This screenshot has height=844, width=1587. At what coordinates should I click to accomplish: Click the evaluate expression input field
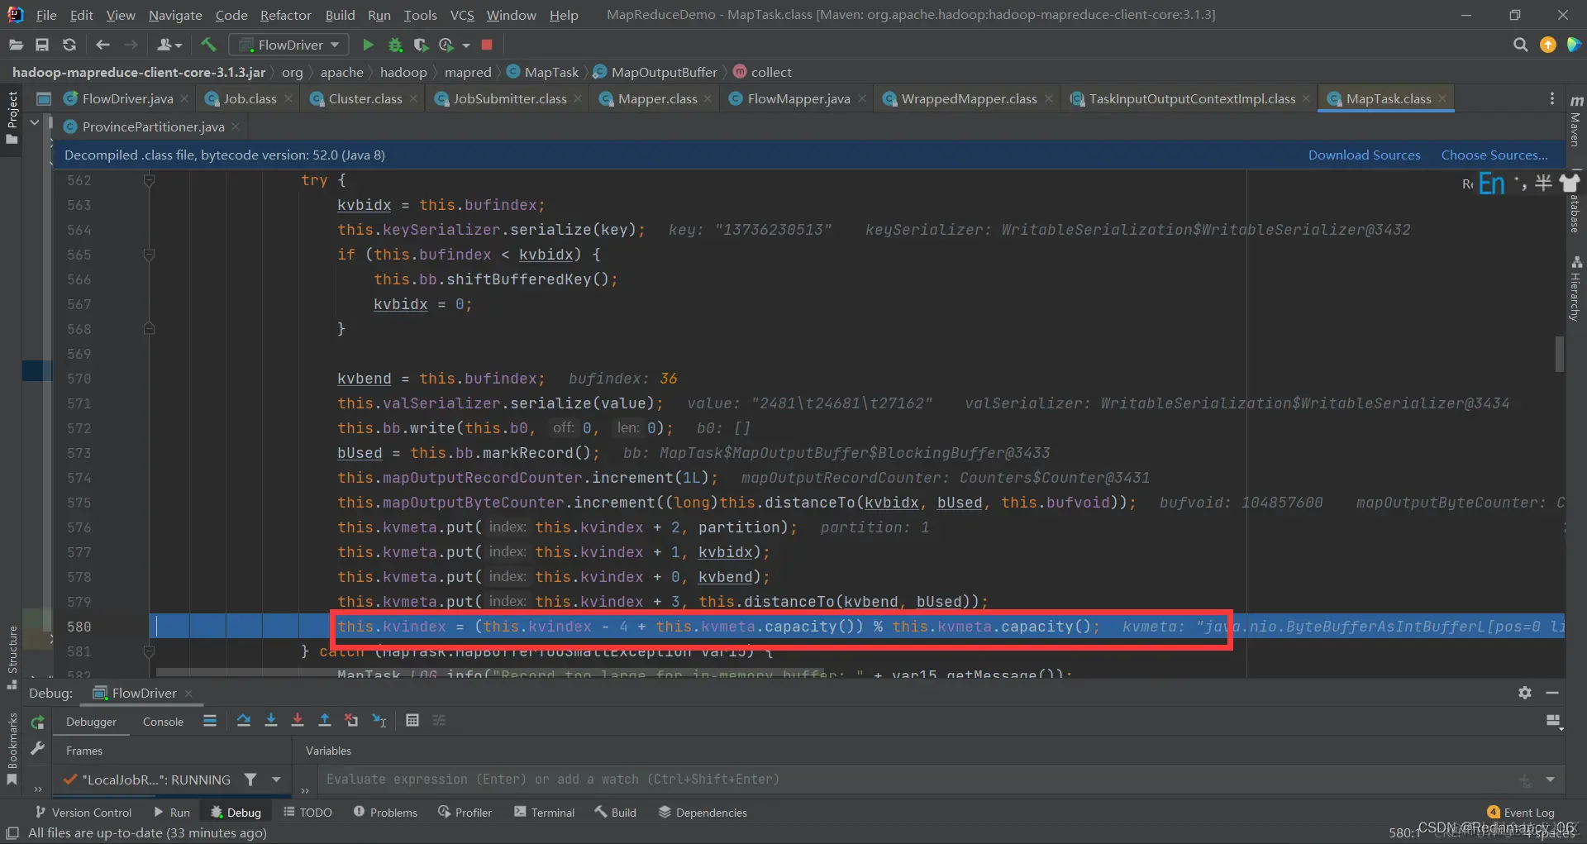(917, 780)
